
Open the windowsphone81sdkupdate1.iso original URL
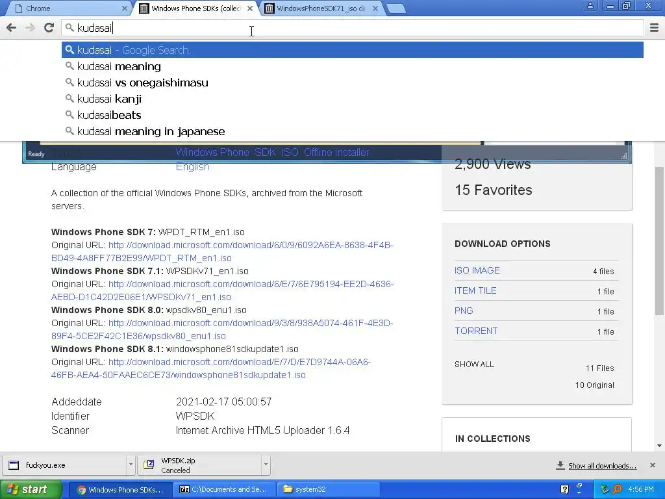tap(211, 369)
